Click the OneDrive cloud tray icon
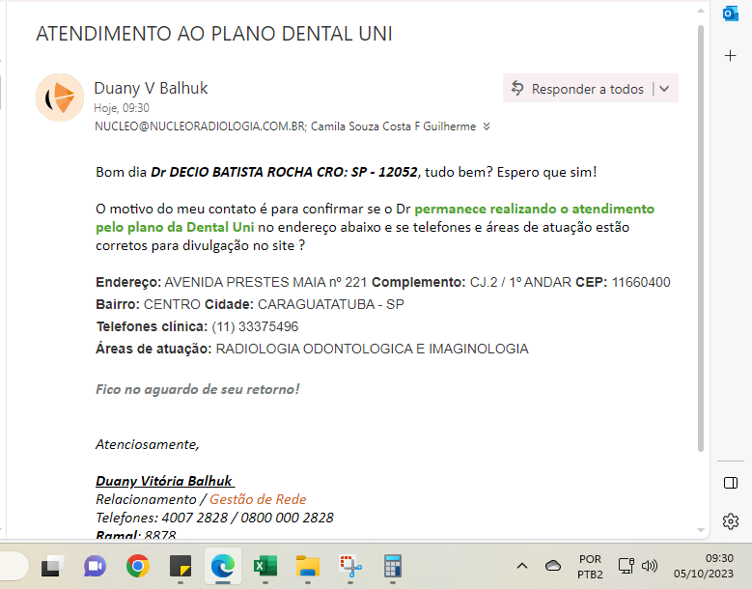 pyautogui.click(x=553, y=566)
